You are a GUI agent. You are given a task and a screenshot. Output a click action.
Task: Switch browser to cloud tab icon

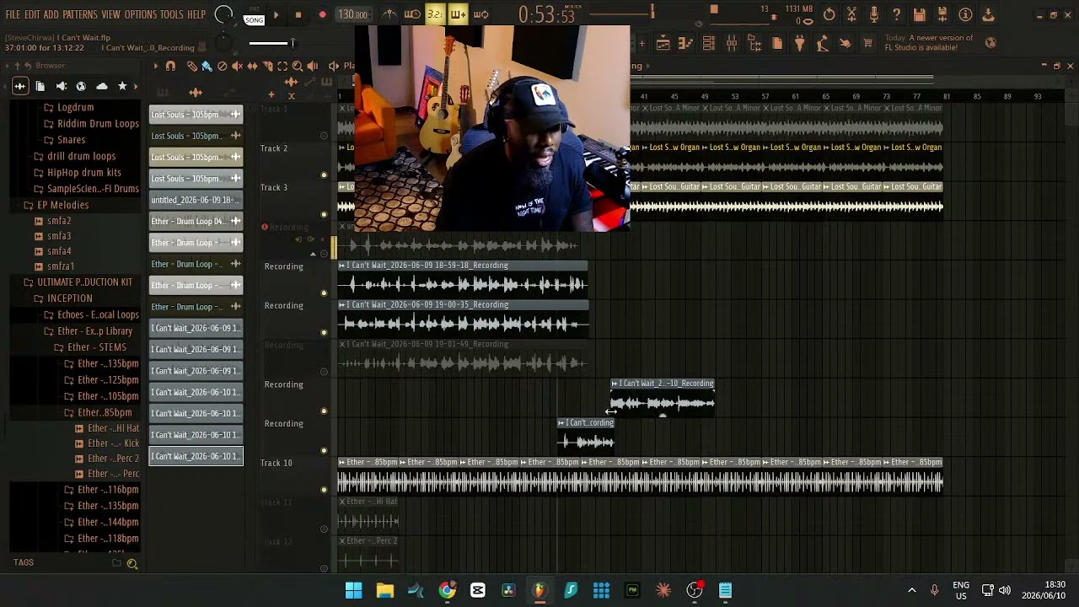click(102, 86)
